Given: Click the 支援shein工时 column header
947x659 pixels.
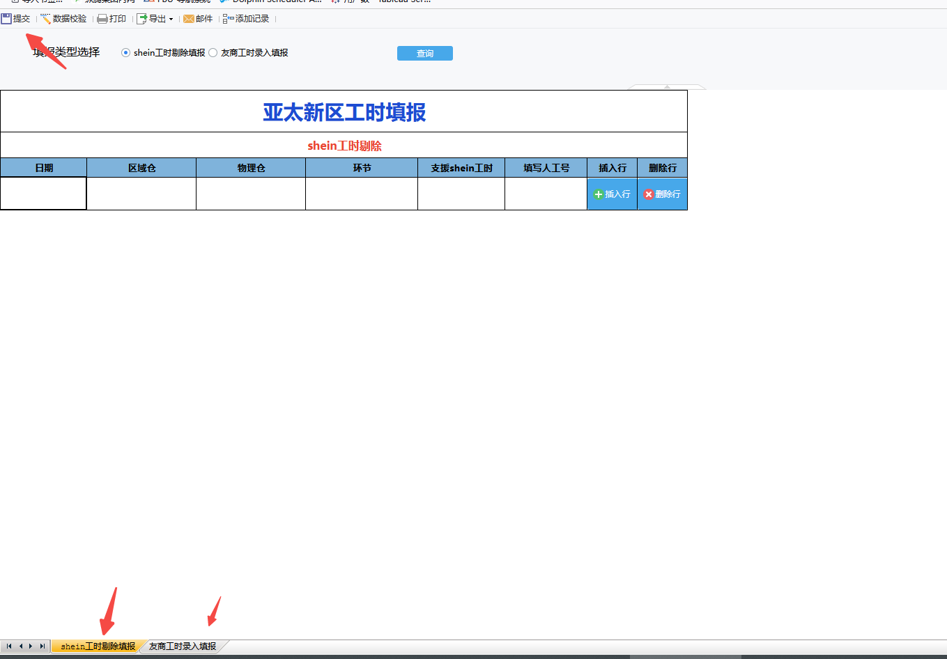Looking at the screenshot, I should 461,168.
